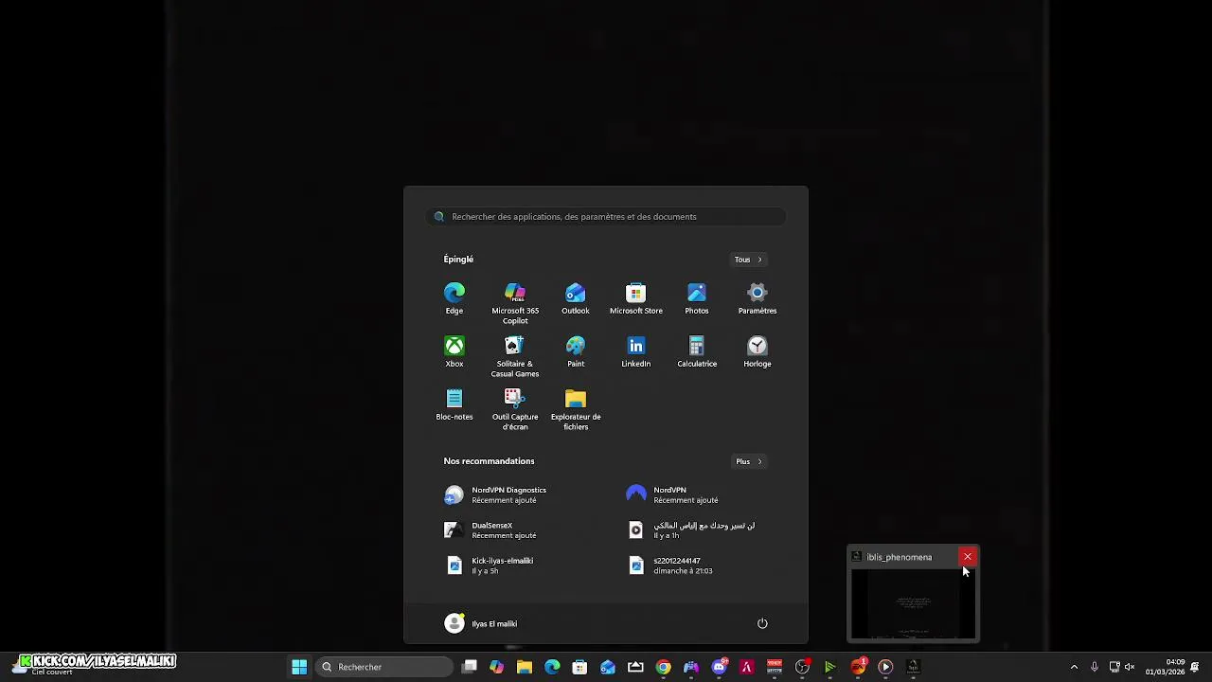Open Explorateur de fichiers pinned app
Image resolution: width=1212 pixels, height=682 pixels.
[x=576, y=409]
